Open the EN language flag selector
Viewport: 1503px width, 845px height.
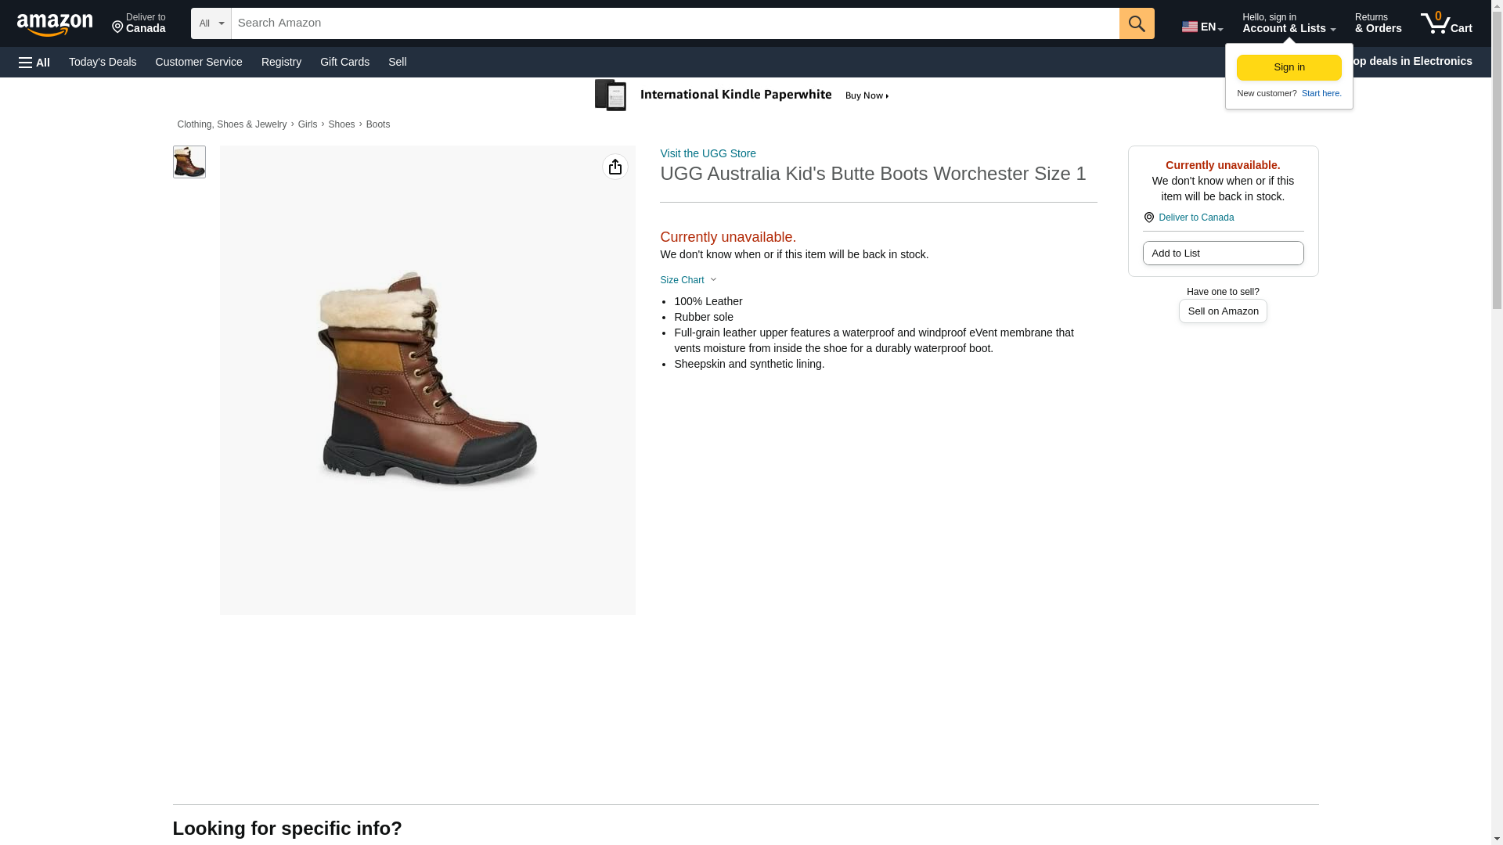click(x=1202, y=27)
